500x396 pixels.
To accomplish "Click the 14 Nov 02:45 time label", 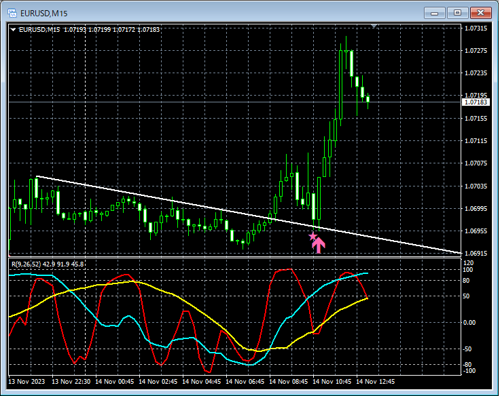I will [158, 381].
